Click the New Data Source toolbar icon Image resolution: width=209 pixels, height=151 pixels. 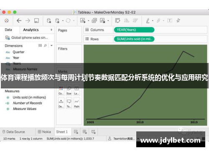coord(49,20)
